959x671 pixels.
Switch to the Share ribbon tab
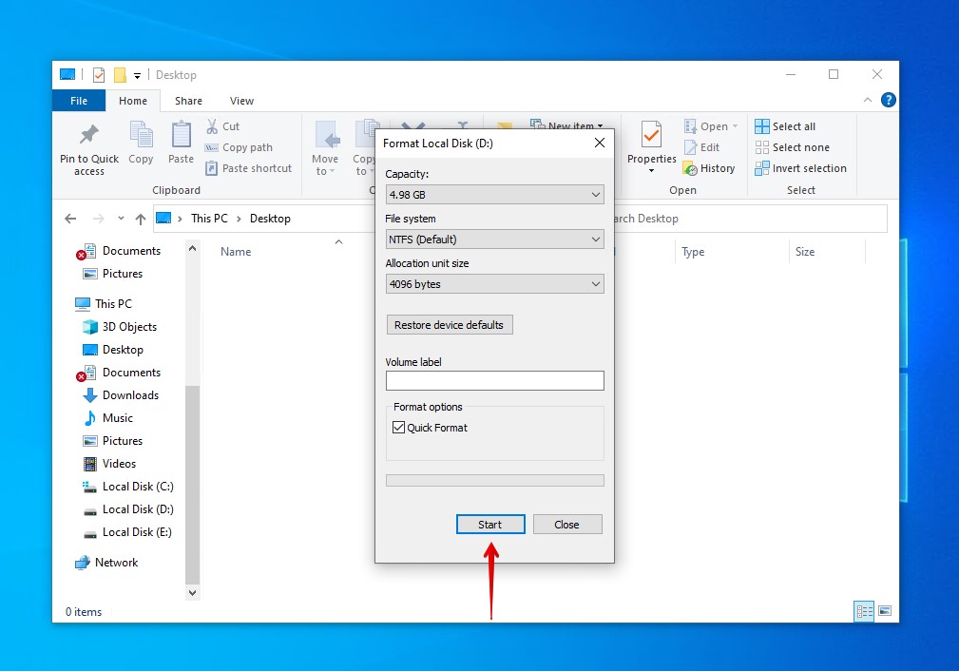[x=188, y=101]
